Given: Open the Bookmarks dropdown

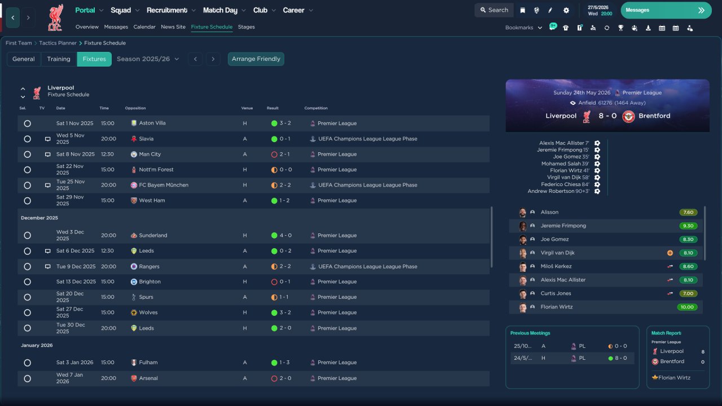Looking at the screenshot, I should (x=523, y=28).
